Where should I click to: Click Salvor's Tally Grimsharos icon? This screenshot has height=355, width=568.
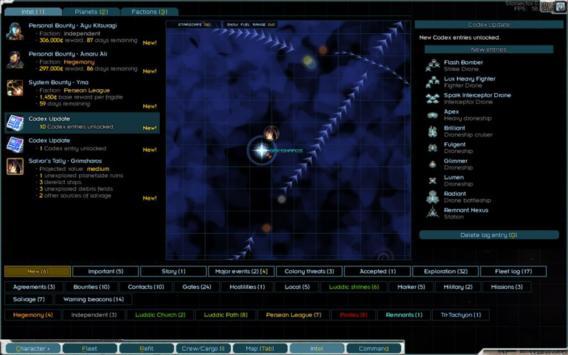[x=15, y=166]
